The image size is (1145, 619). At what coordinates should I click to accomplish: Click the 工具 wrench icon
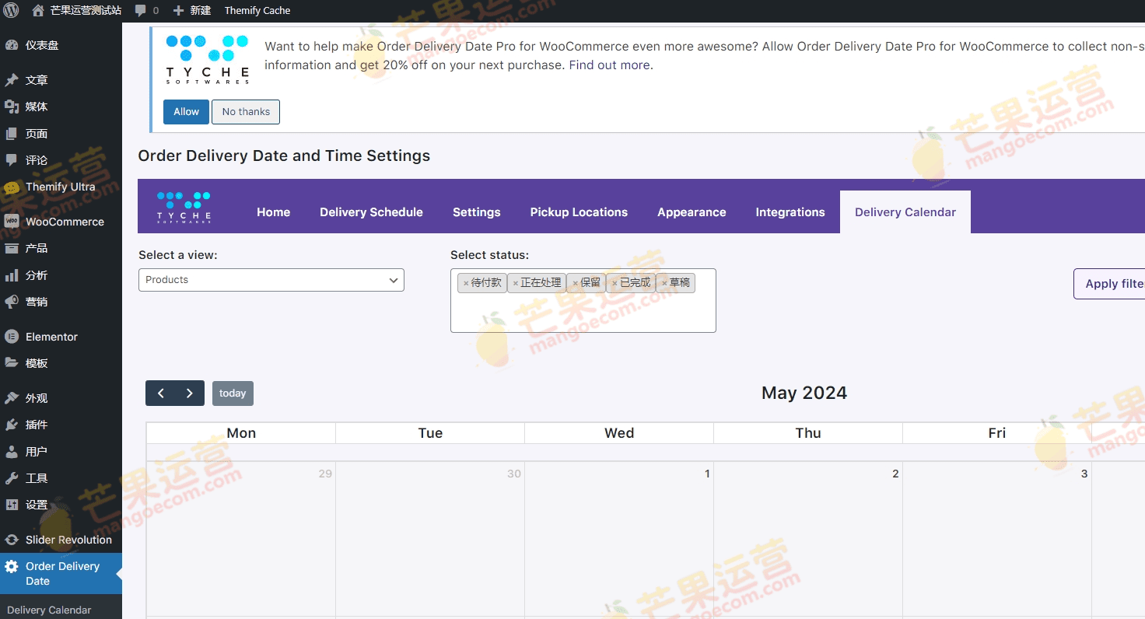click(x=12, y=478)
